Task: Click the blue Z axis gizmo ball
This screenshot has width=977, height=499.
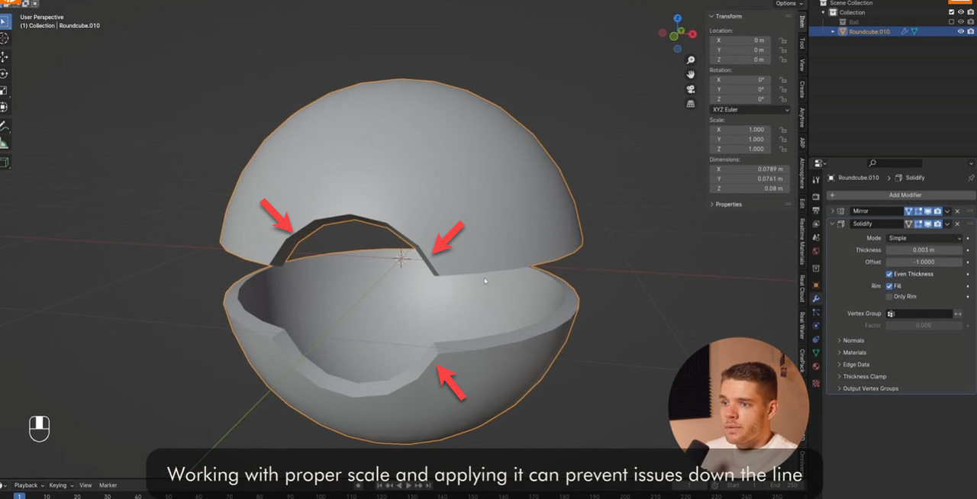Action: click(x=676, y=18)
